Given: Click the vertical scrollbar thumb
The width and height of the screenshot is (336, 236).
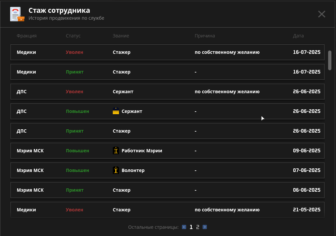Looking at the screenshot, I should coord(329,60).
